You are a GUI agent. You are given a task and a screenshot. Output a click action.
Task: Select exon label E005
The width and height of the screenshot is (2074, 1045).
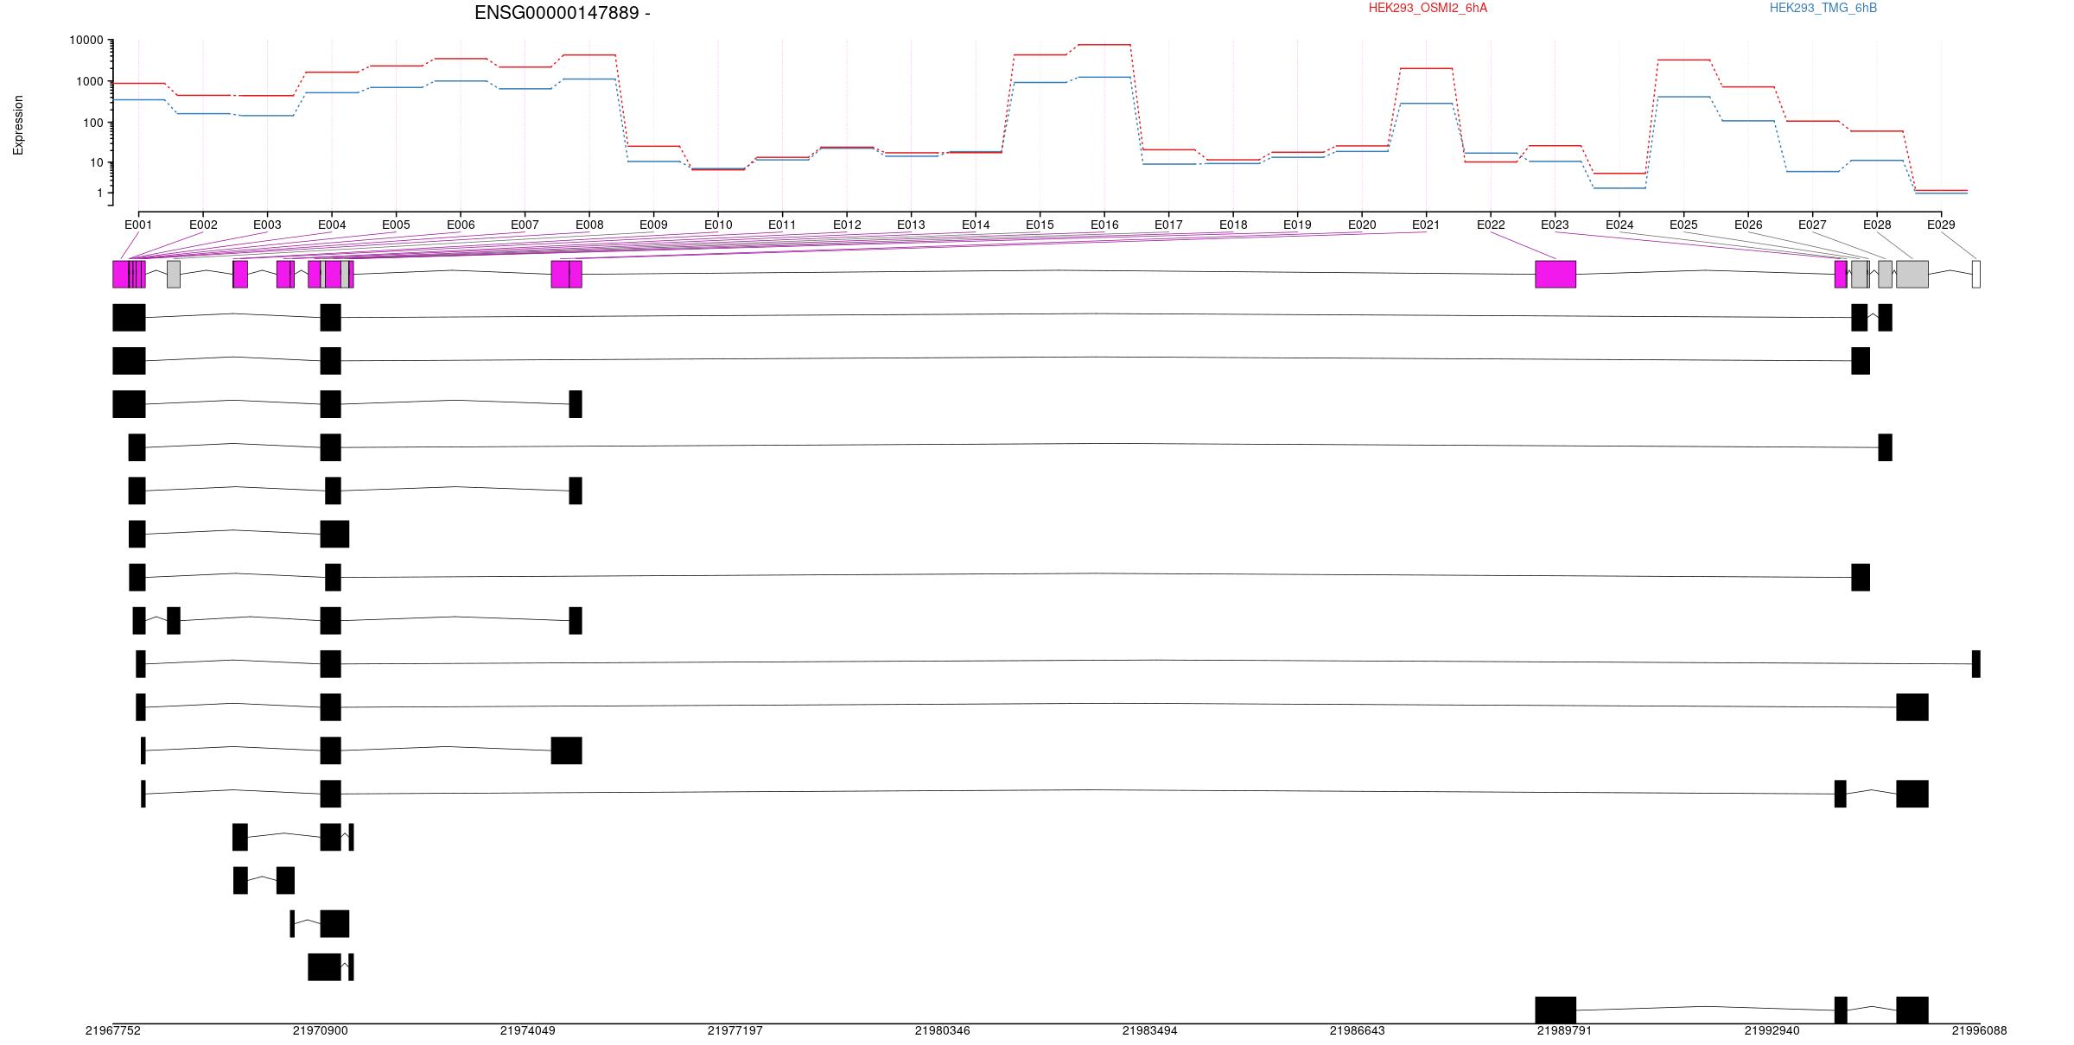[x=396, y=225]
